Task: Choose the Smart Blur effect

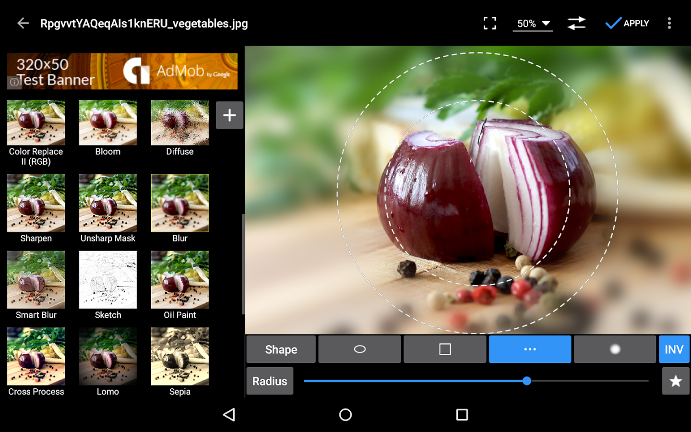Action: point(36,280)
